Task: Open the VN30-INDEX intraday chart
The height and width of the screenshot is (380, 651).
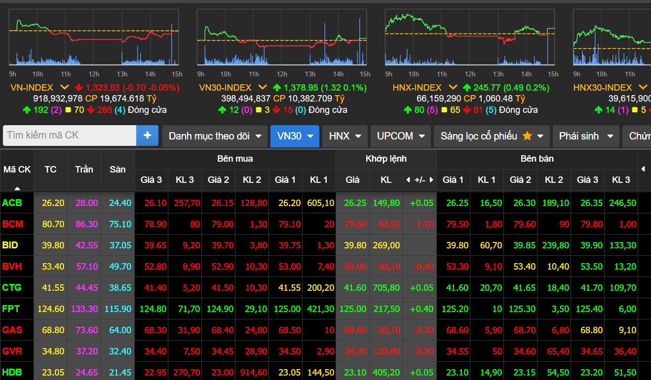Action: (282, 37)
